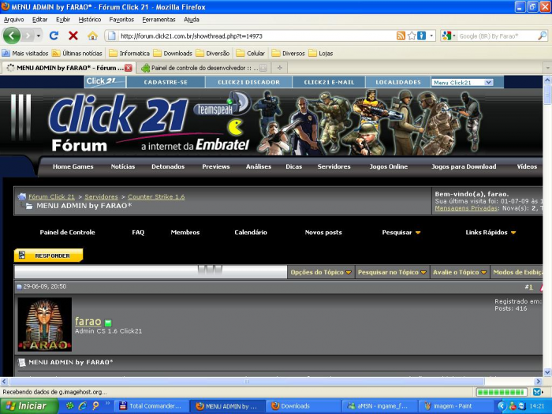The width and height of the screenshot is (552, 414).
Task: Click the yellow Pac-Man icon in banner
Action: click(236, 128)
